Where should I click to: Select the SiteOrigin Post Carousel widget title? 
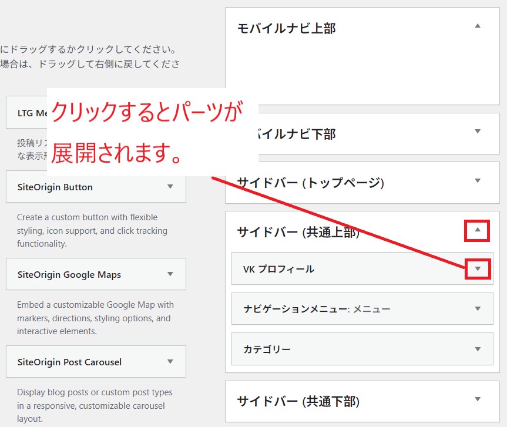click(x=69, y=362)
